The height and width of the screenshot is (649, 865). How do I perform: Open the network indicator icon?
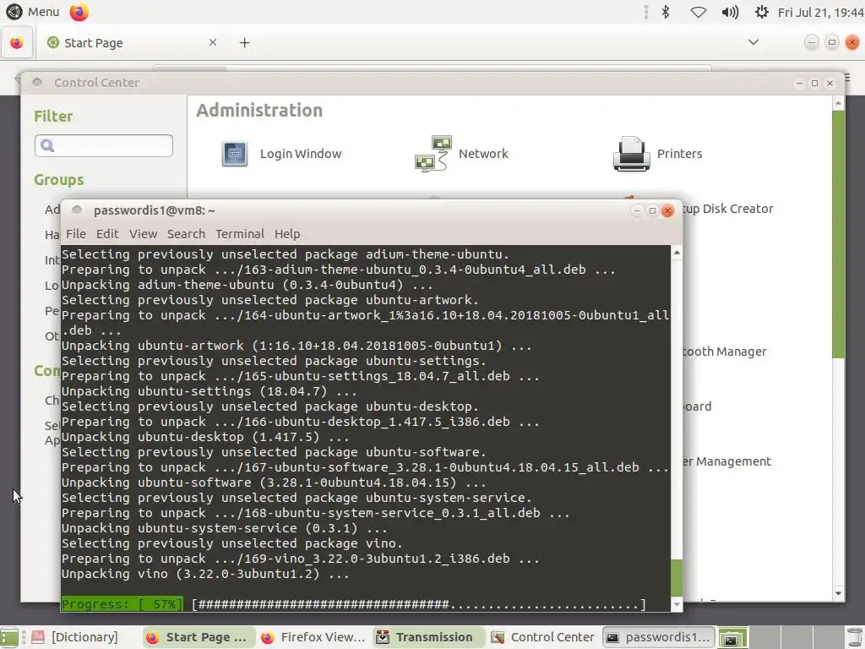coord(699,12)
